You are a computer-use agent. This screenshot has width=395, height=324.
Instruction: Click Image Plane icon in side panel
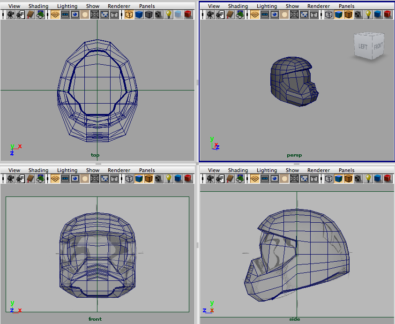point(240,179)
